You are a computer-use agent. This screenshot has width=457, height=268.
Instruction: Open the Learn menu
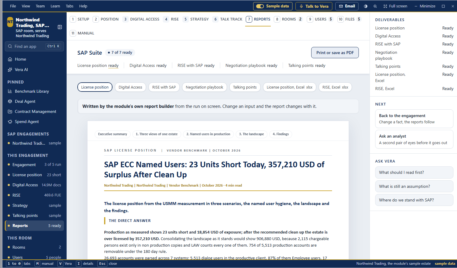coord(55,6)
